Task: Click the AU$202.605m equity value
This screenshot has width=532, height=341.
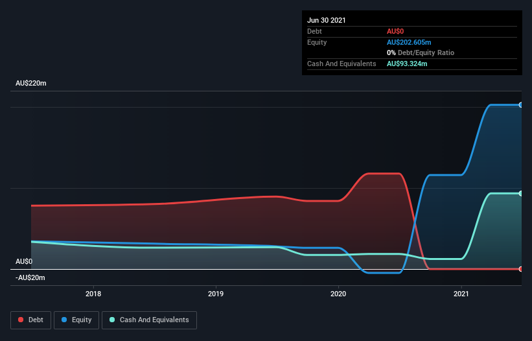Action: point(409,42)
